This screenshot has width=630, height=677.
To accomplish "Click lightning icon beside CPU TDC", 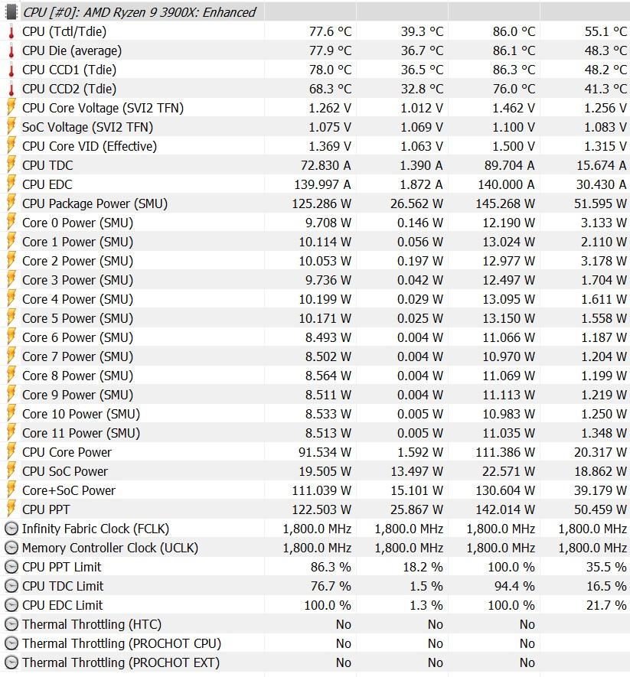I will 11,165.
